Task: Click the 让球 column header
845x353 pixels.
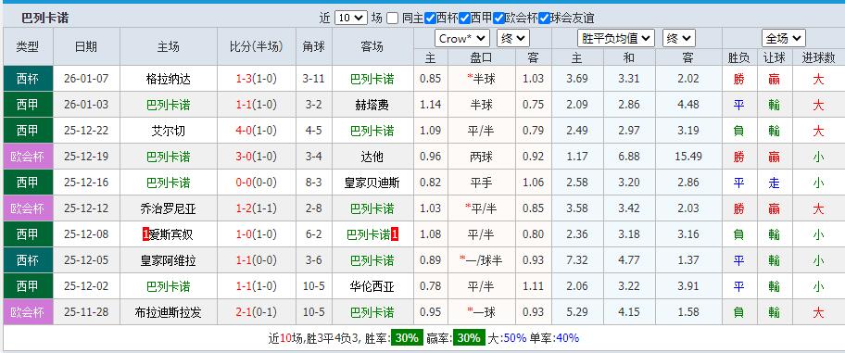Action: click(x=775, y=58)
